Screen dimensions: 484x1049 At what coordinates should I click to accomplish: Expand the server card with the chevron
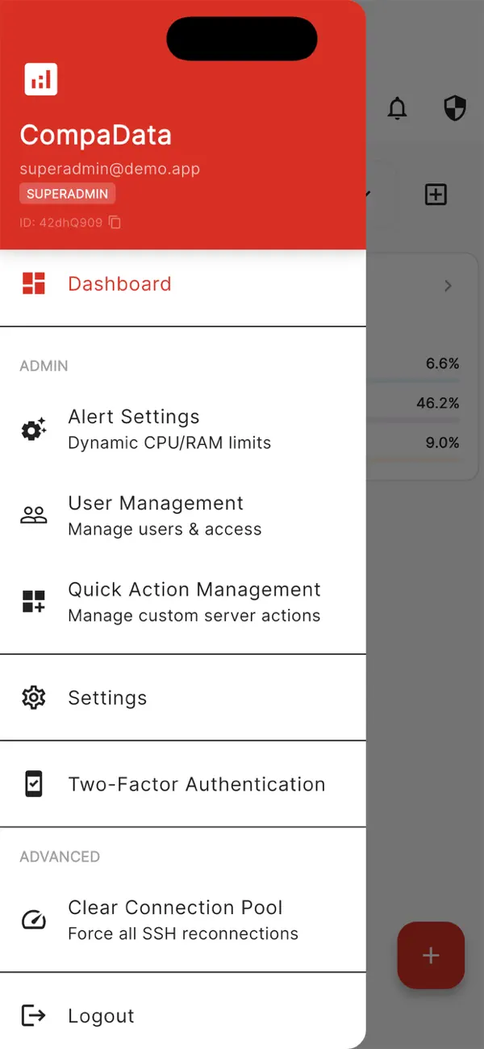[x=448, y=285]
